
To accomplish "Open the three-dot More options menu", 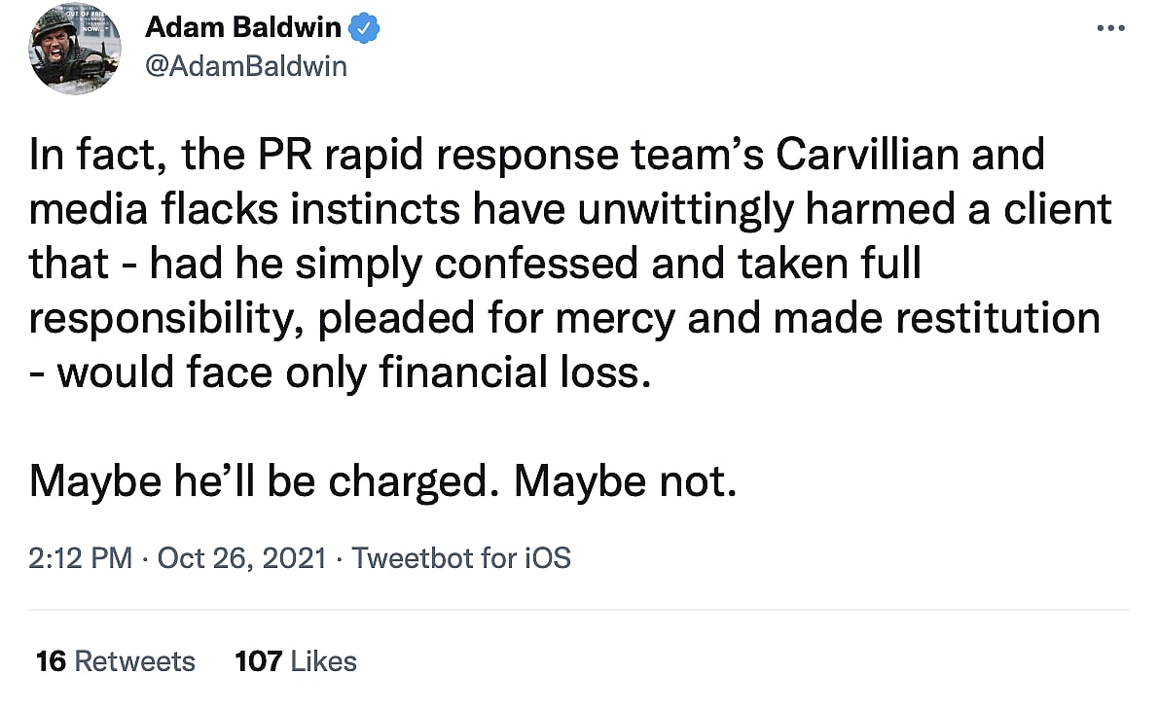I will pyautogui.click(x=1110, y=29).
